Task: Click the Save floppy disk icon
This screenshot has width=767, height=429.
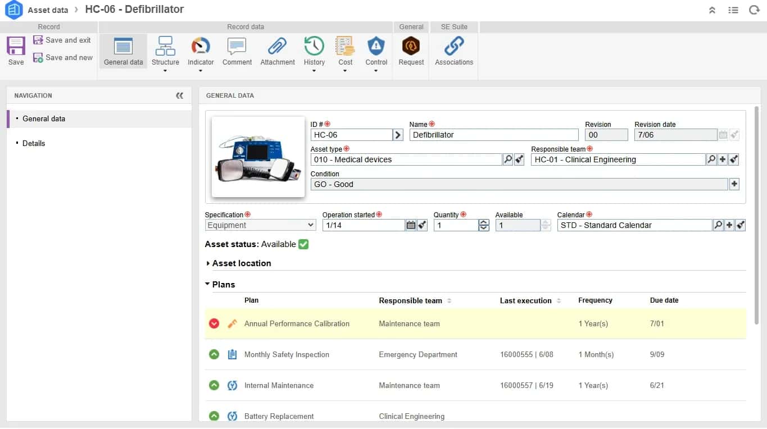Action: [16, 46]
